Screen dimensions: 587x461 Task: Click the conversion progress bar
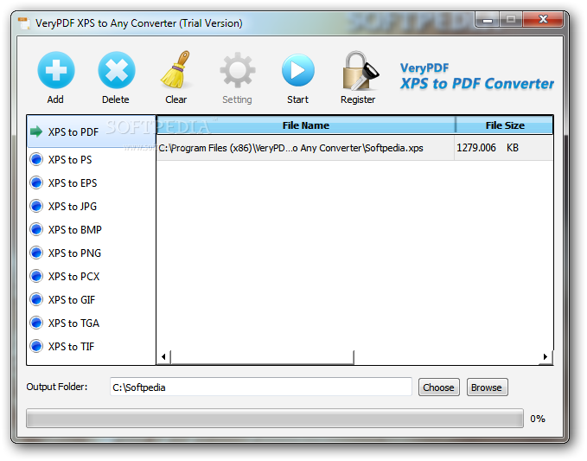[x=274, y=419]
